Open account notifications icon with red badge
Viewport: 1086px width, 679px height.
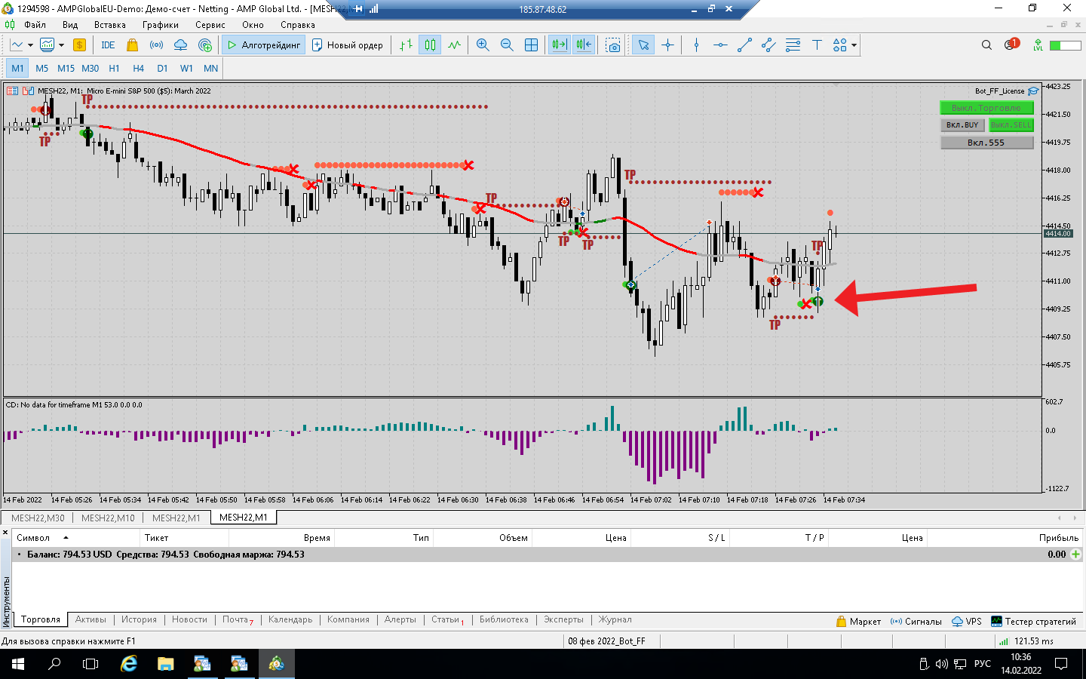pos(1011,45)
